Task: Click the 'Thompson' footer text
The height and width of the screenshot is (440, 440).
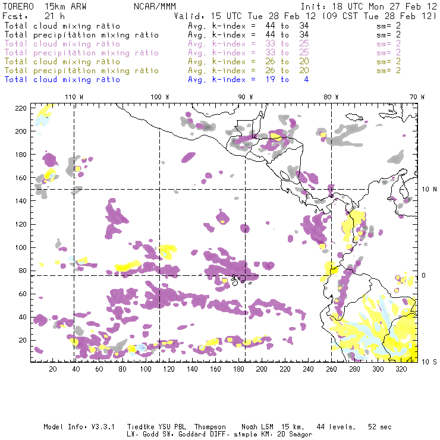Action: [210, 427]
